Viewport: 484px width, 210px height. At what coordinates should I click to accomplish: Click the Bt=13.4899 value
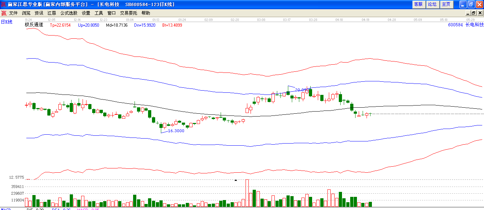pos(172,25)
